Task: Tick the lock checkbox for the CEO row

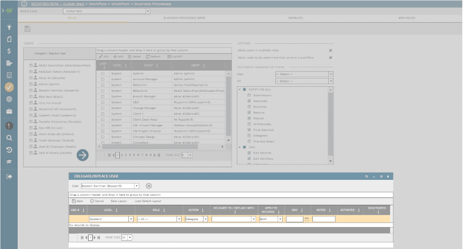Action: [103, 103]
